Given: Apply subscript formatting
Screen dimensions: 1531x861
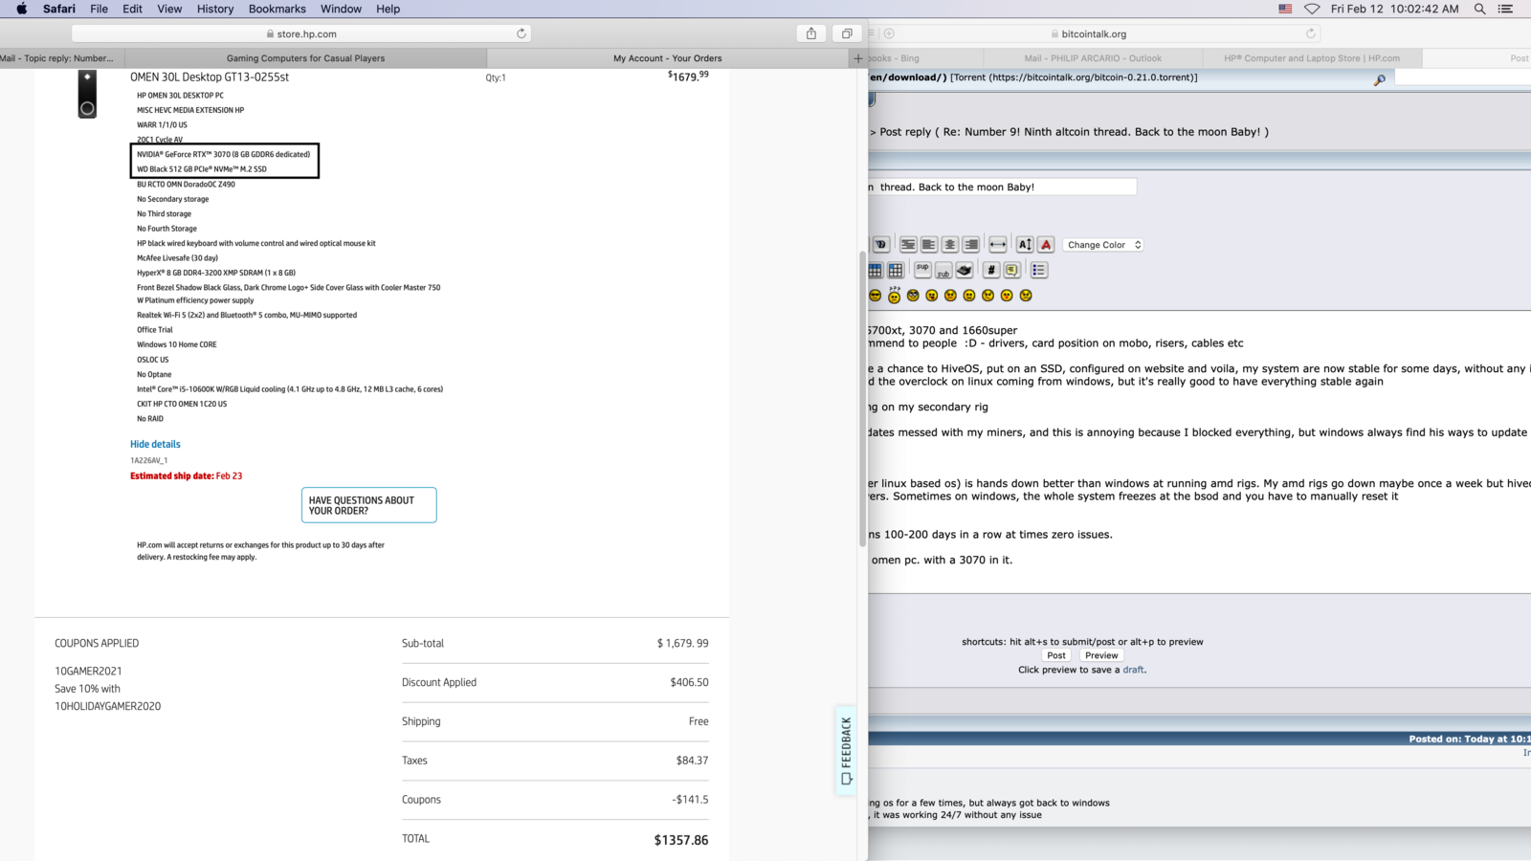Looking at the screenshot, I should pos(943,270).
